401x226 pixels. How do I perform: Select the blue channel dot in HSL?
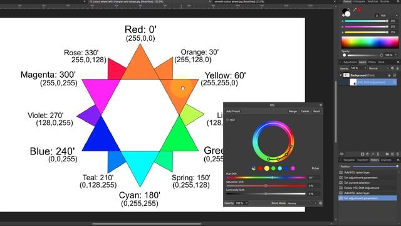[x=286, y=168]
